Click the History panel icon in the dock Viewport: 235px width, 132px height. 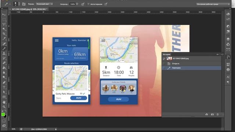pos(228,57)
